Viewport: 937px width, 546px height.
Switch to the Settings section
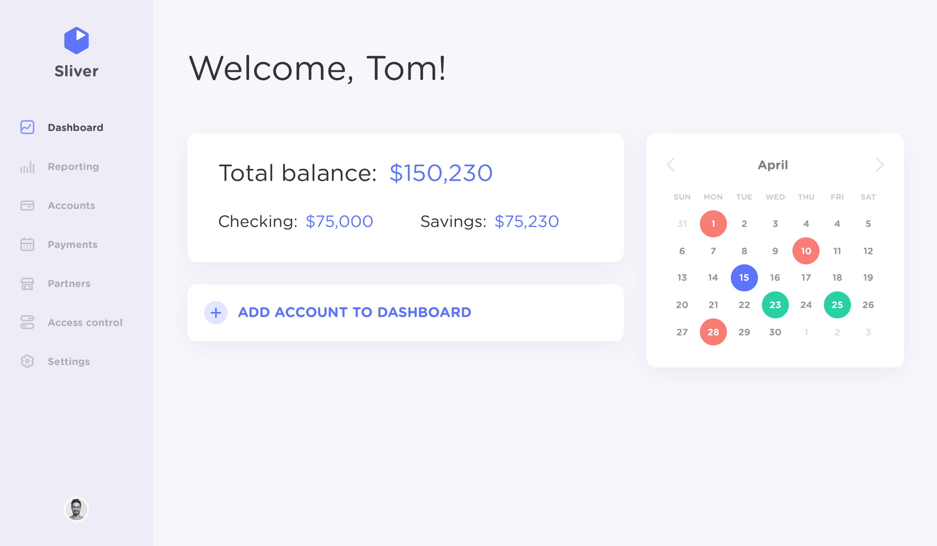tap(68, 362)
